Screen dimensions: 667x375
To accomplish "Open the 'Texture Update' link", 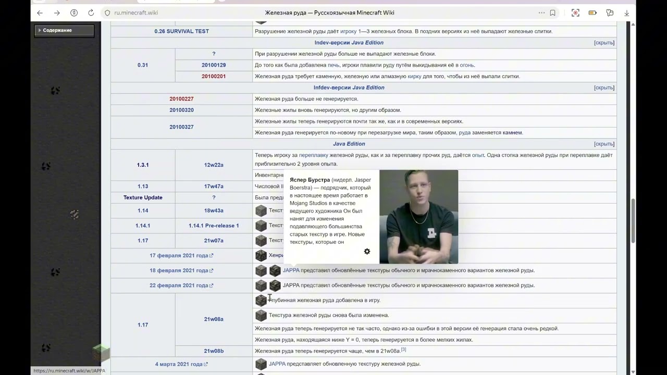I will [x=143, y=198].
